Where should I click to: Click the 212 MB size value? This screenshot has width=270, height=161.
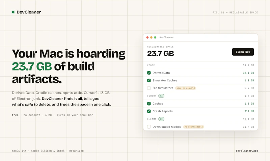click(249, 111)
